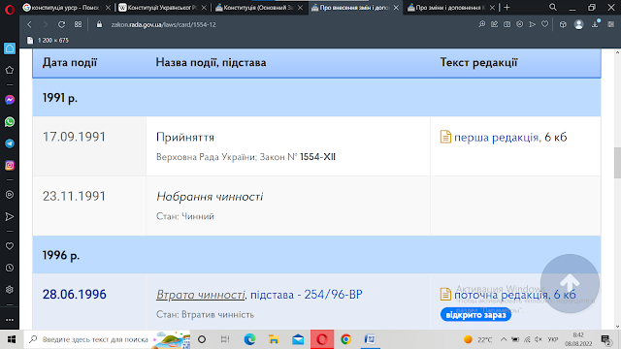The height and width of the screenshot is (349, 621).
Task: Click scroll-to-top arrow button
Action: click(x=570, y=283)
